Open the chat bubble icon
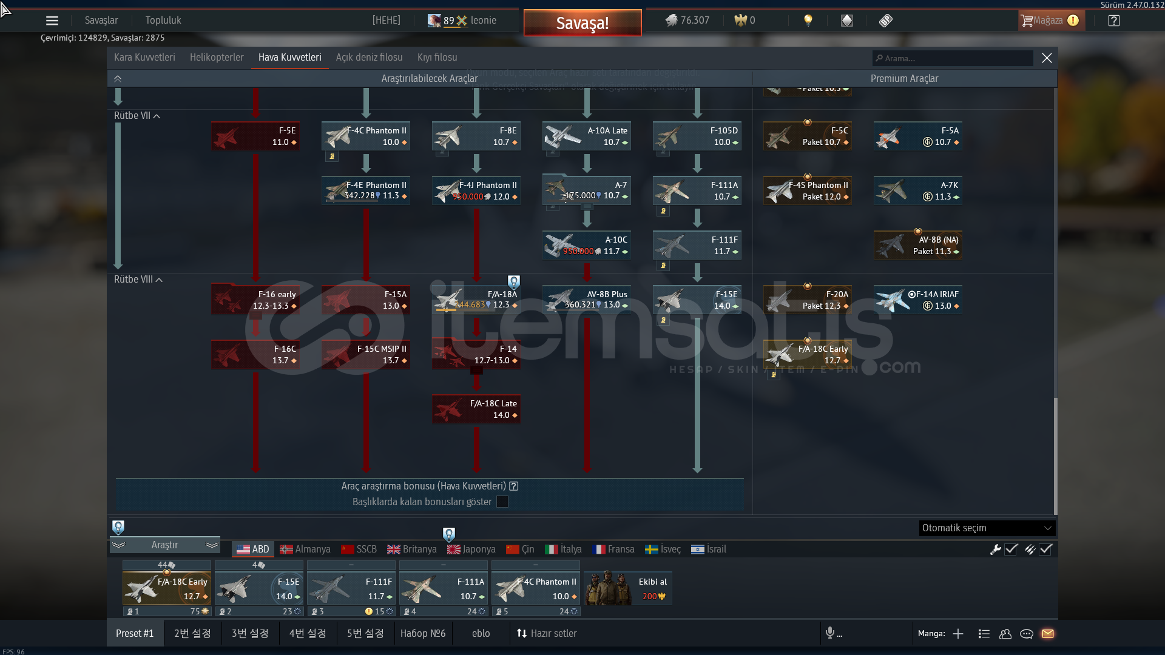Viewport: 1165px width, 655px height. 1027,634
